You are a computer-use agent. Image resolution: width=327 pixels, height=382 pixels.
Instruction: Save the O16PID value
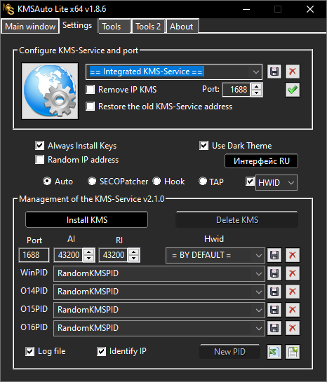pyautogui.click(x=274, y=328)
